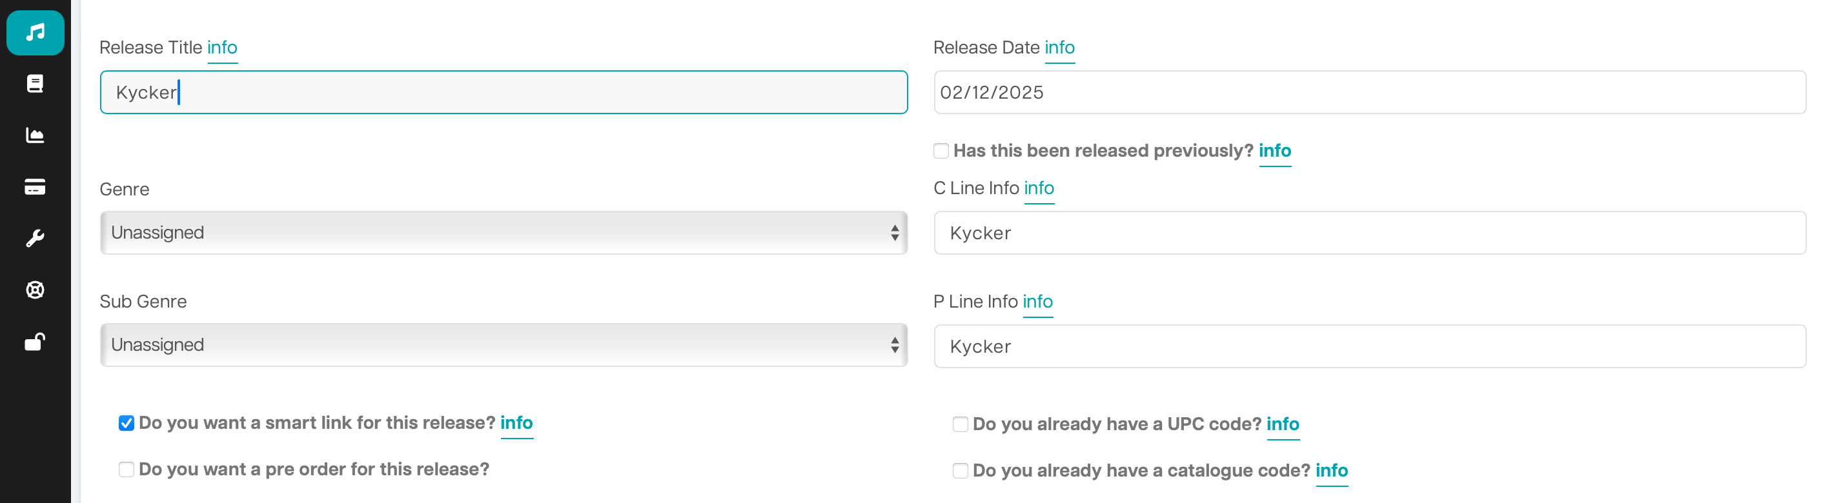The width and height of the screenshot is (1823, 503).
Task: Check 'Has this been released previously?'
Action: [x=941, y=150]
